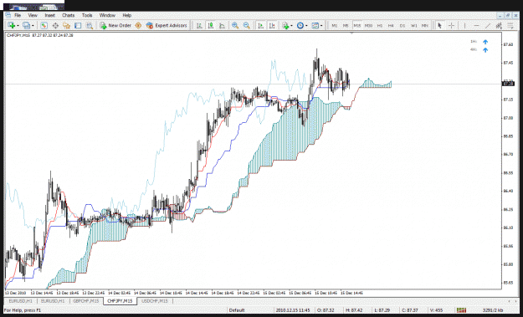Expand the New Chart dropdown arrow
523x317 pixels.
[18, 26]
